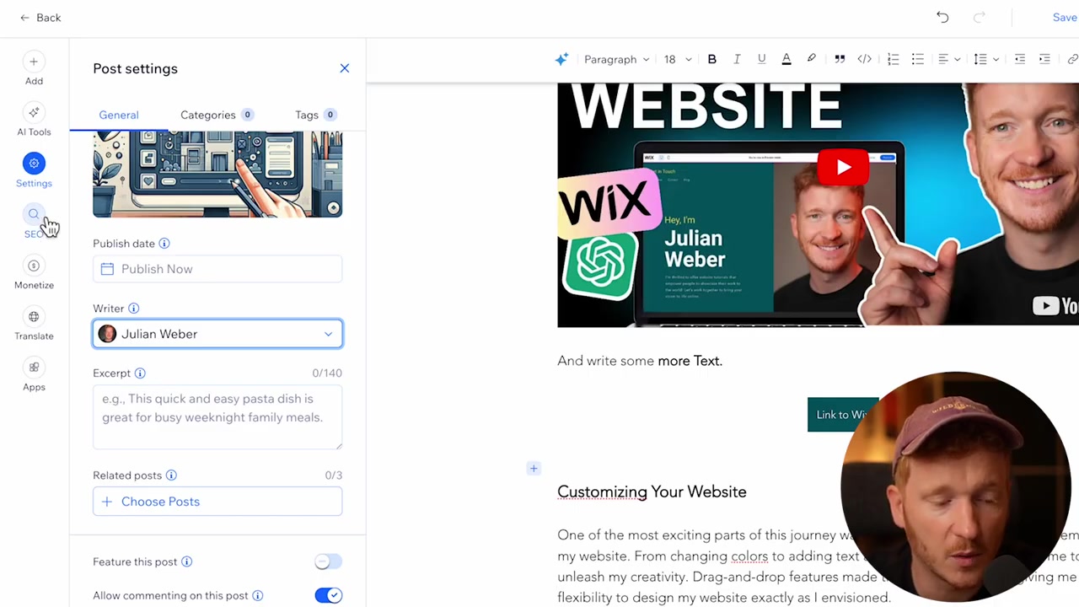Go Back to the previous page
This screenshot has width=1079, height=607.
(40, 18)
